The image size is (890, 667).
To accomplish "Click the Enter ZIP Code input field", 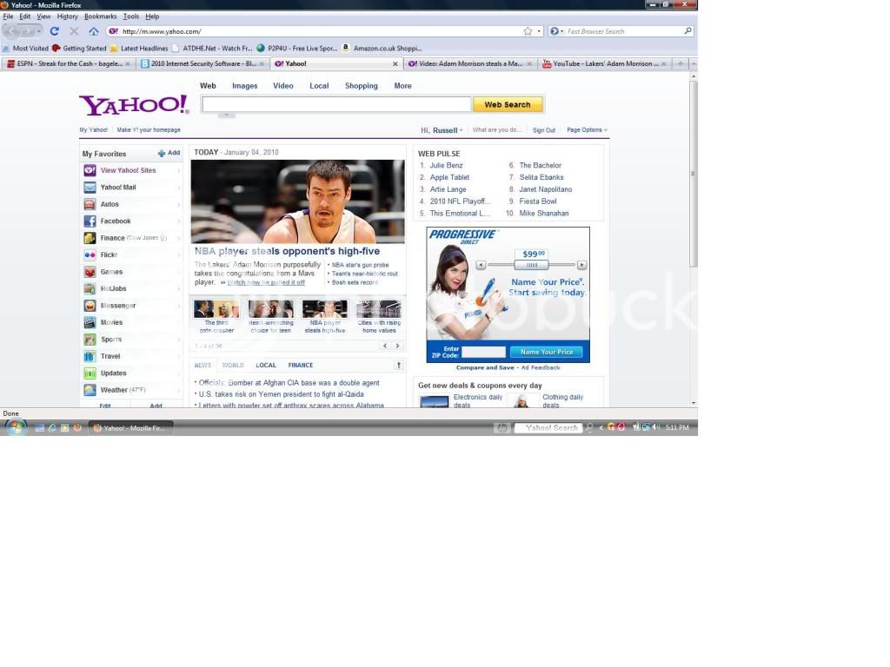I will [x=483, y=353].
